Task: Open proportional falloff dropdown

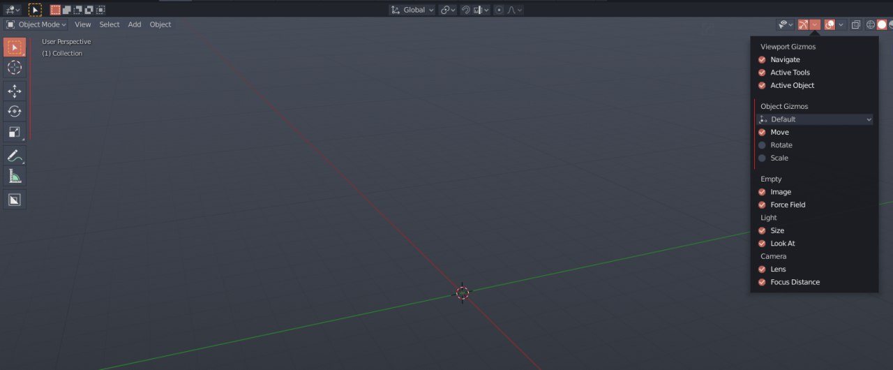Action: point(514,10)
